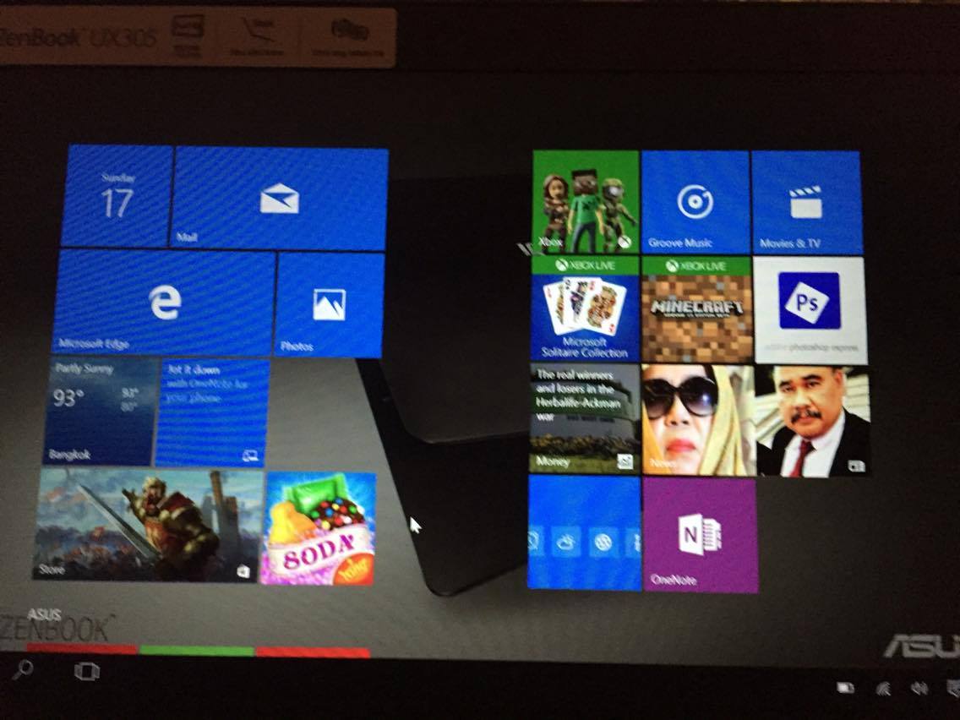Open the network icon in system tray
This screenshot has width=960, height=720.
click(x=883, y=690)
